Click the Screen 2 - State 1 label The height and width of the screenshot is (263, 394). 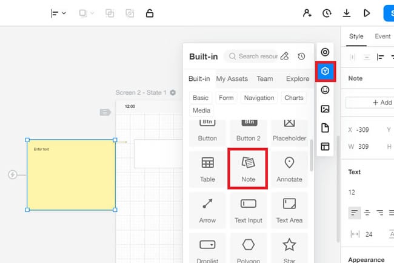[141, 92]
